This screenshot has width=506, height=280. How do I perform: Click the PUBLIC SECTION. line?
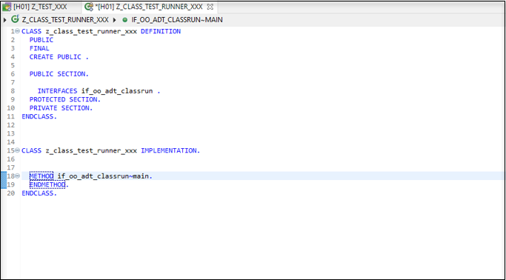[x=59, y=74]
